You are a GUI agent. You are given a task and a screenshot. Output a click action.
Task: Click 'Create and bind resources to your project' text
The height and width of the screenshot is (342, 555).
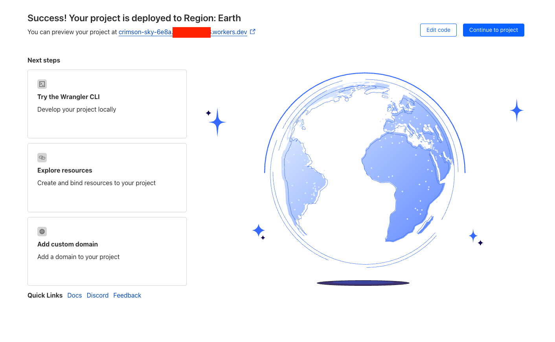96,183
